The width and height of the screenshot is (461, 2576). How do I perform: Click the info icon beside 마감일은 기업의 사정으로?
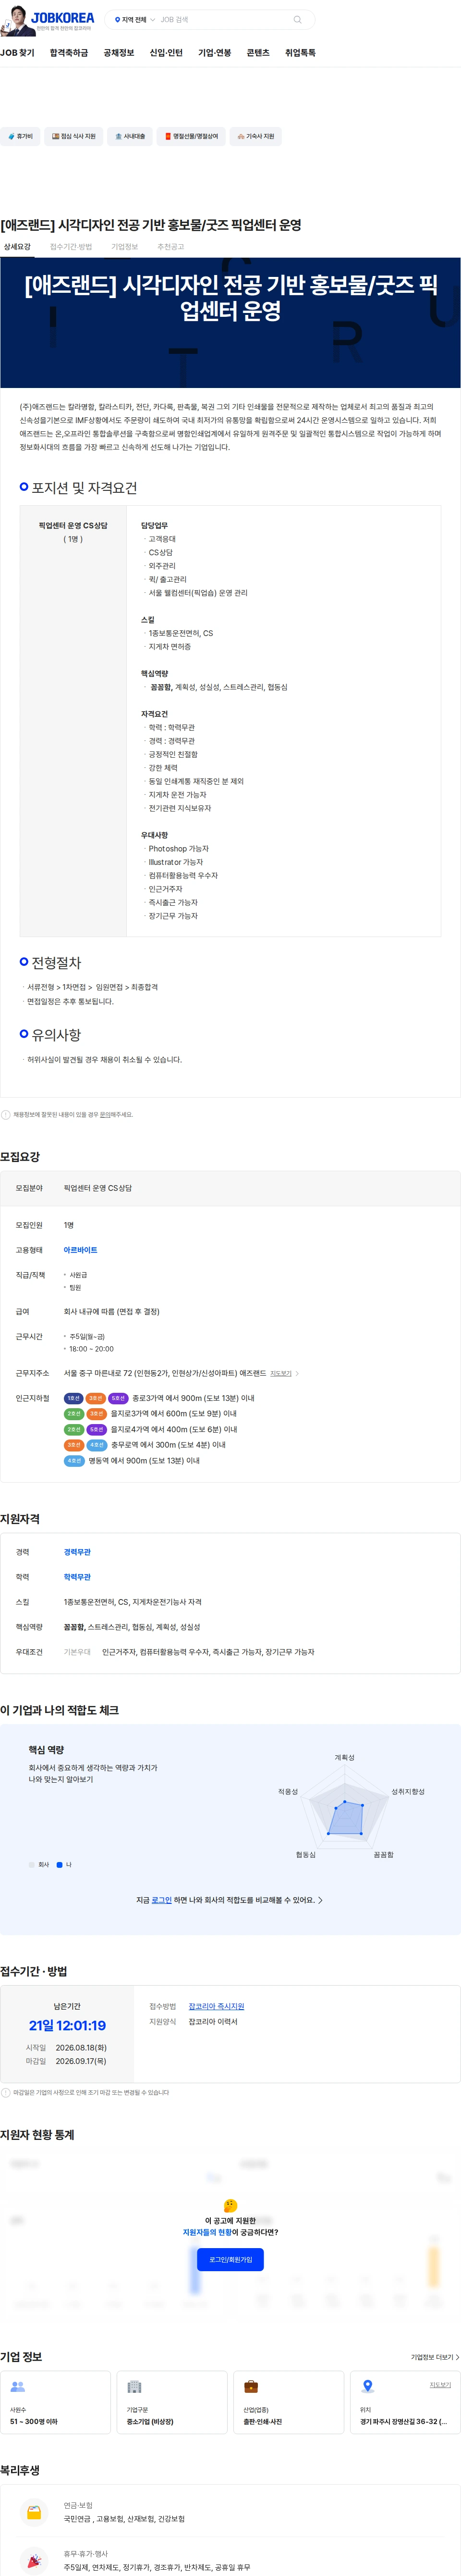(6, 2092)
